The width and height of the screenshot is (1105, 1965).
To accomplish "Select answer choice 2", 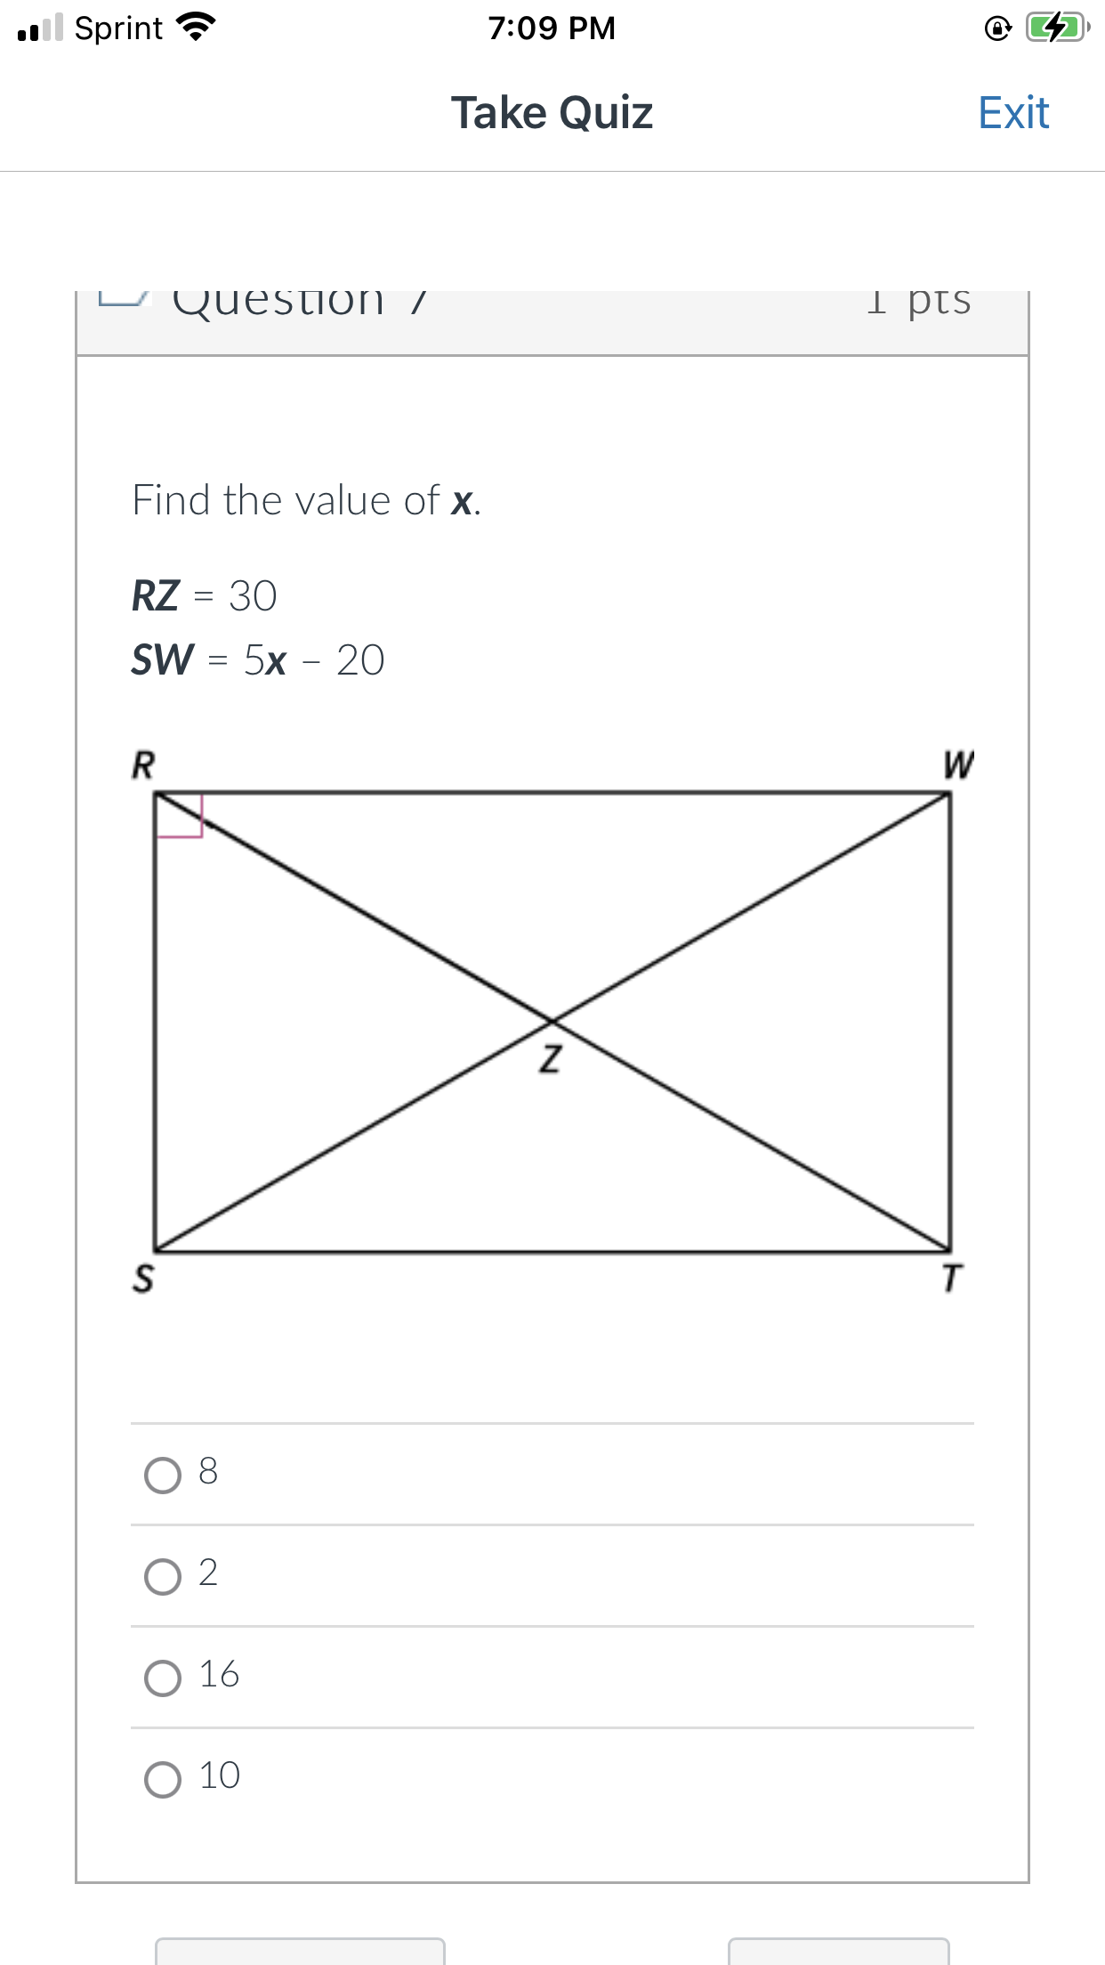I will (x=164, y=1575).
